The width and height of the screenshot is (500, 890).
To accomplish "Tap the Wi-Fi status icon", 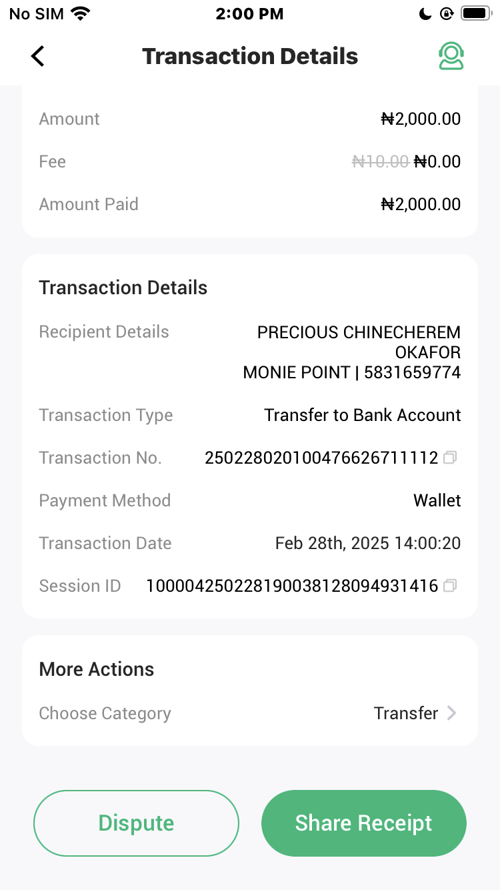I will (81, 13).
